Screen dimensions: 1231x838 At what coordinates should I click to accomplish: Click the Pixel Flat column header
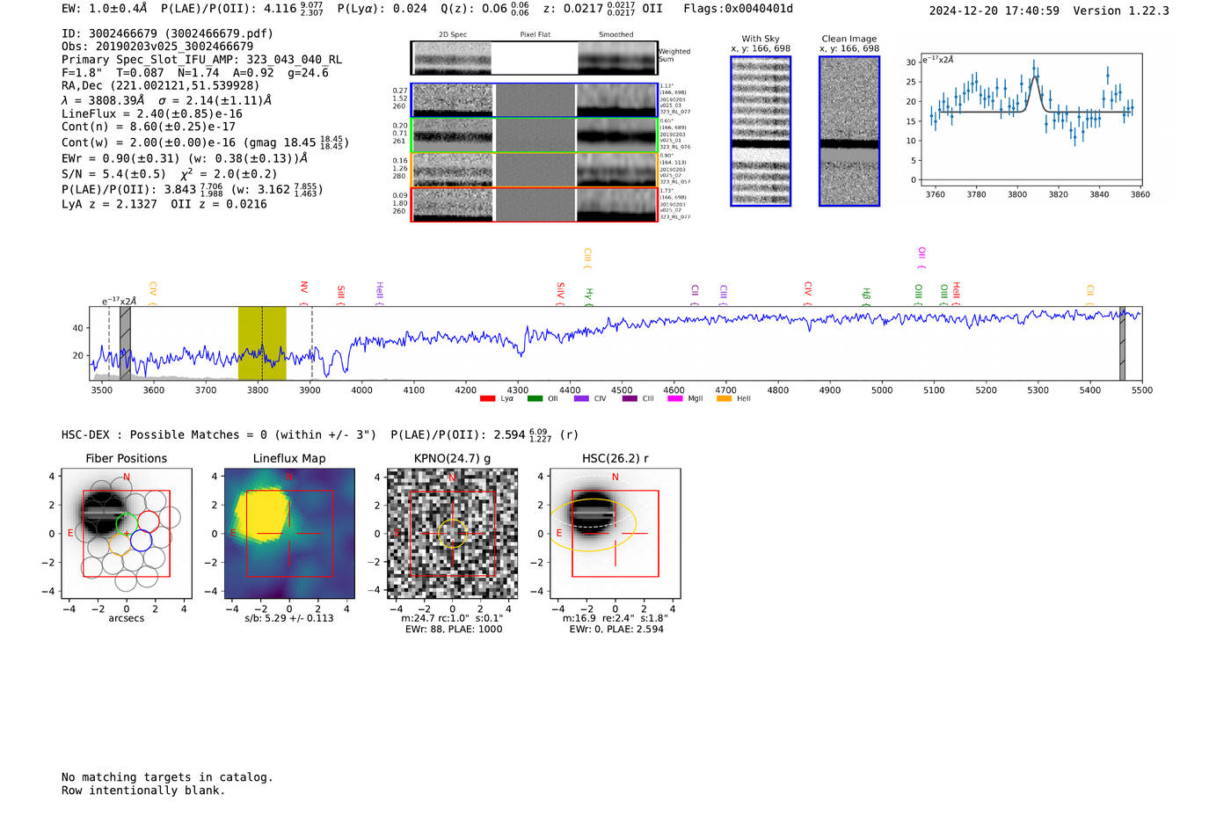[x=535, y=34]
